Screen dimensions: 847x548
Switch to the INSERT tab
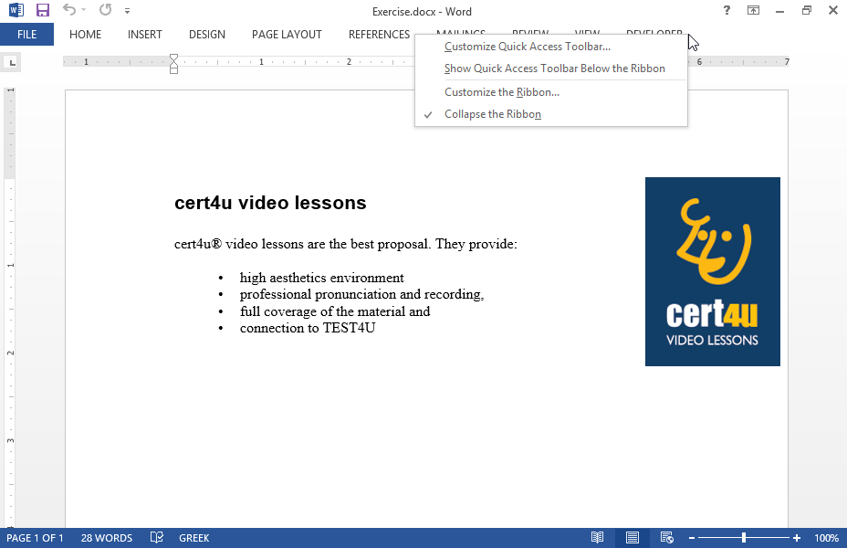point(145,35)
